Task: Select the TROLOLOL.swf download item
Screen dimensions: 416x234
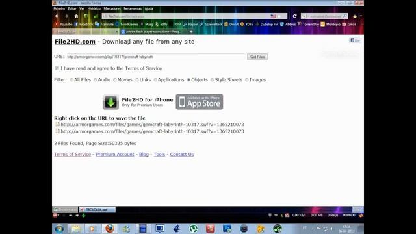Action: pos(97,209)
